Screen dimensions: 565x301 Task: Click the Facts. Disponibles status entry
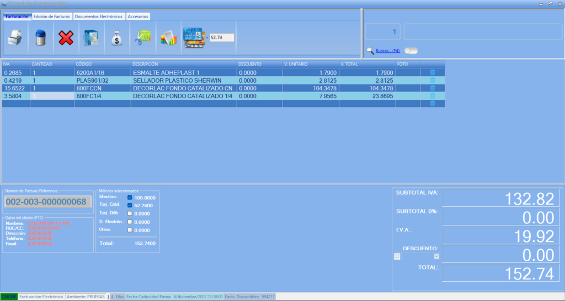coord(249,297)
